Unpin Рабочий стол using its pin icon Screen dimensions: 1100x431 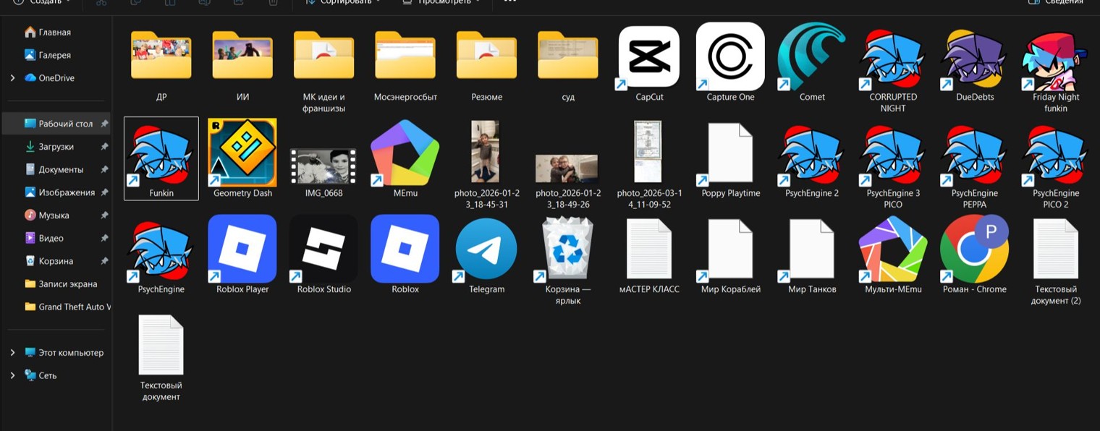click(104, 124)
